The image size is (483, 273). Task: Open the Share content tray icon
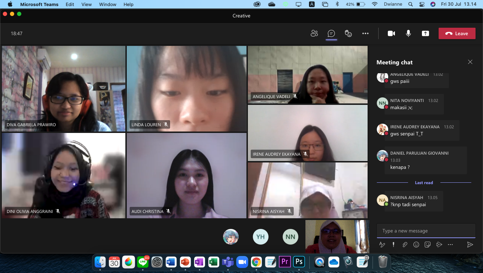click(425, 33)
